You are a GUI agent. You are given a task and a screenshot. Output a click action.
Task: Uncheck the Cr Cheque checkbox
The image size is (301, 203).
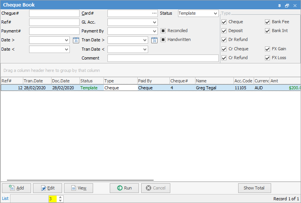tap(224, 49)
